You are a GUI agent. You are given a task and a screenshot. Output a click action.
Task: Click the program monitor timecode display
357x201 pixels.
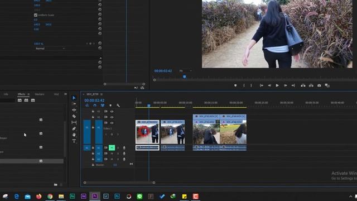(163, 71)
